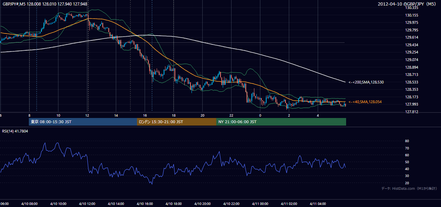Select the NY 21:00-06:00 JST session bar
441x207 pixels.
[x=281, y=122]
